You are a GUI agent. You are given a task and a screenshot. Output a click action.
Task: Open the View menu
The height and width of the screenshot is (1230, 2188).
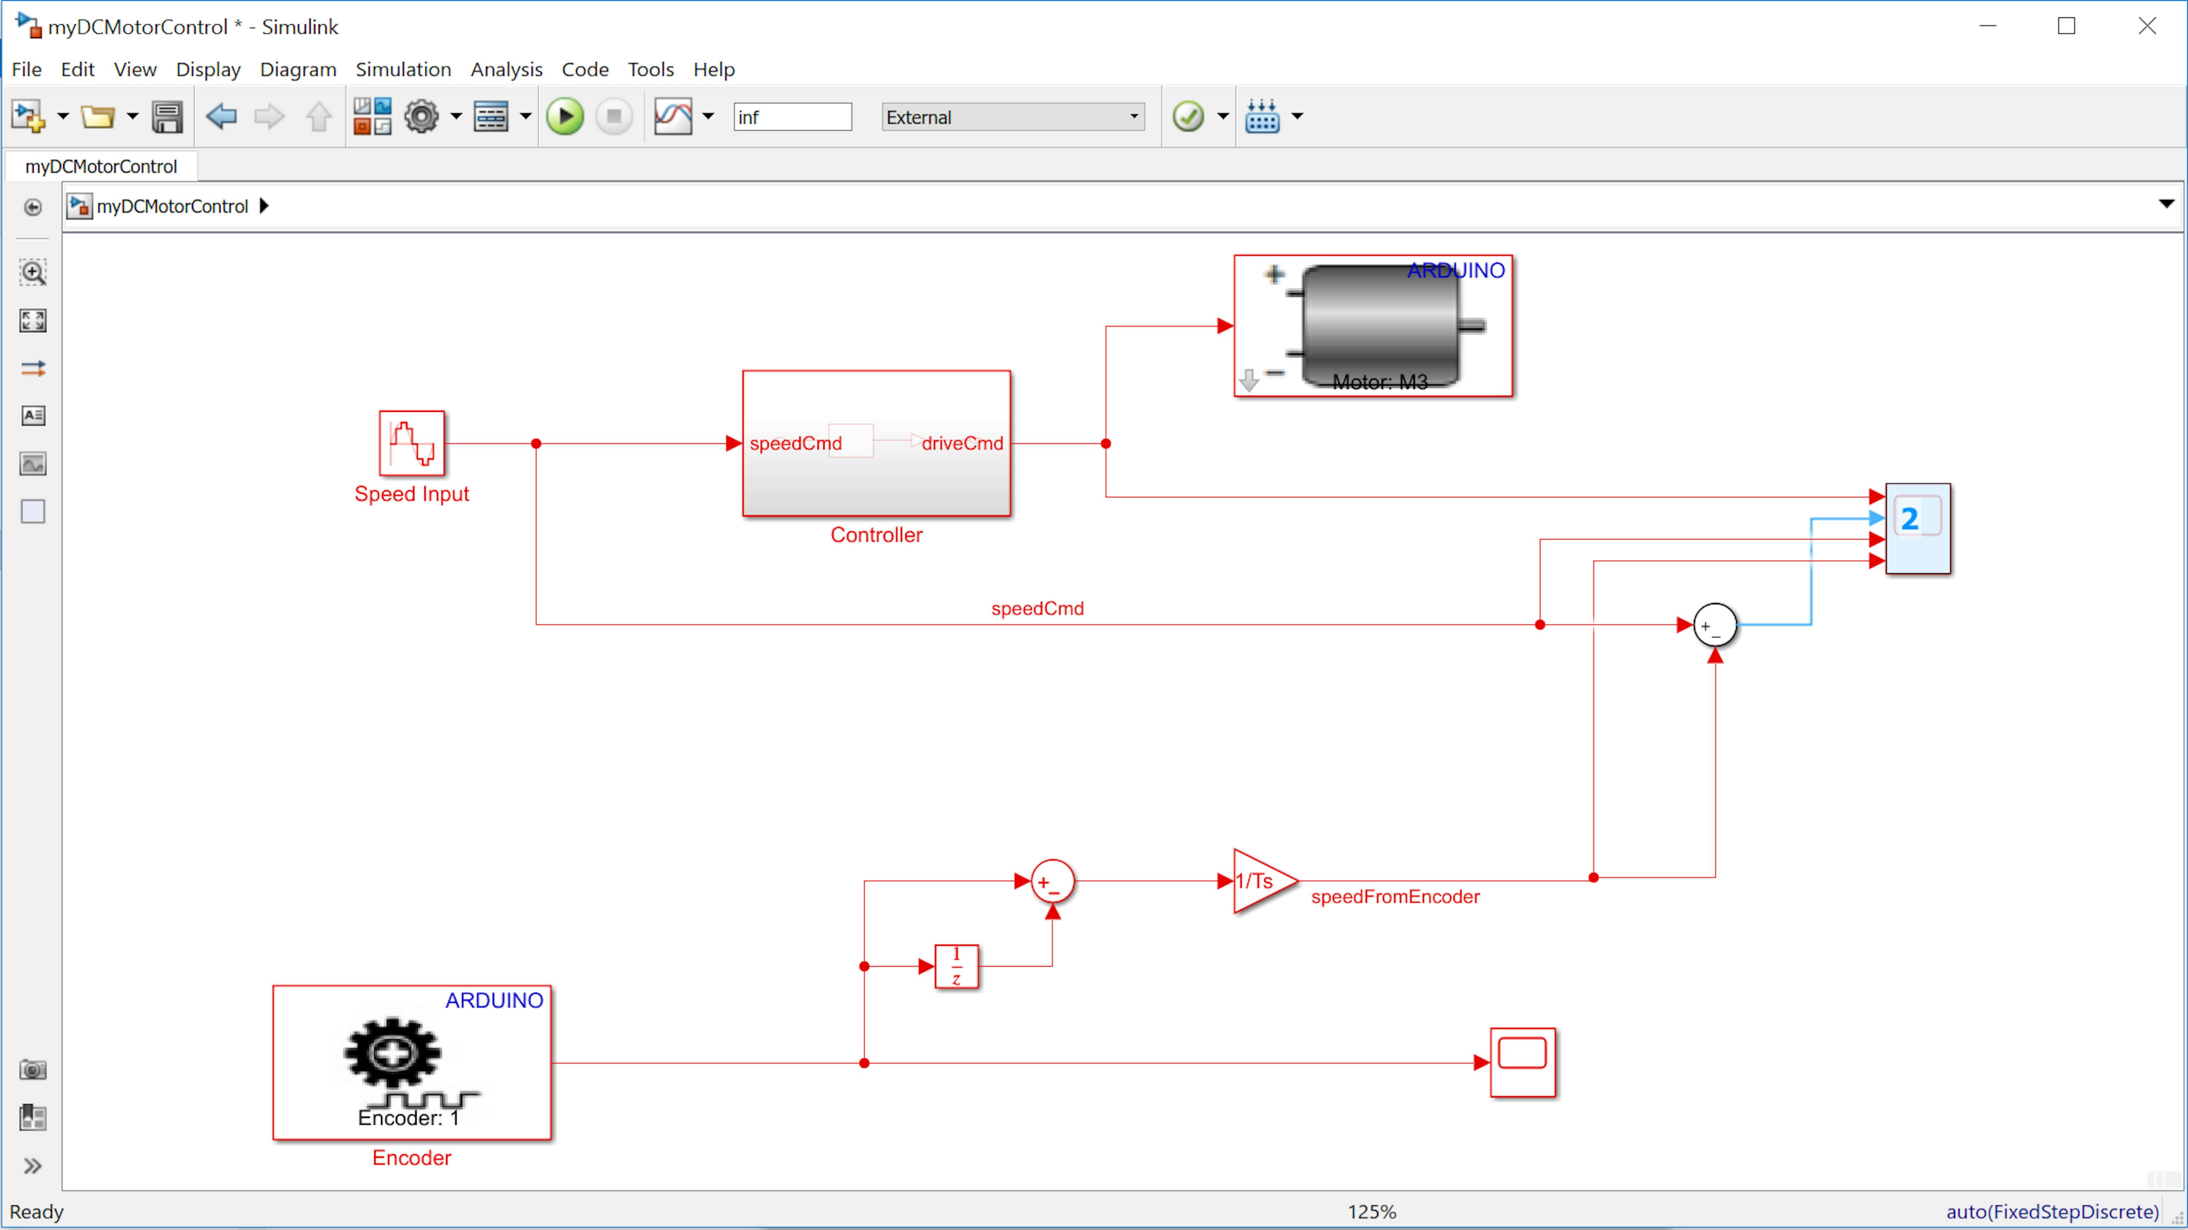pyautogui.click(x=135, y=70)
